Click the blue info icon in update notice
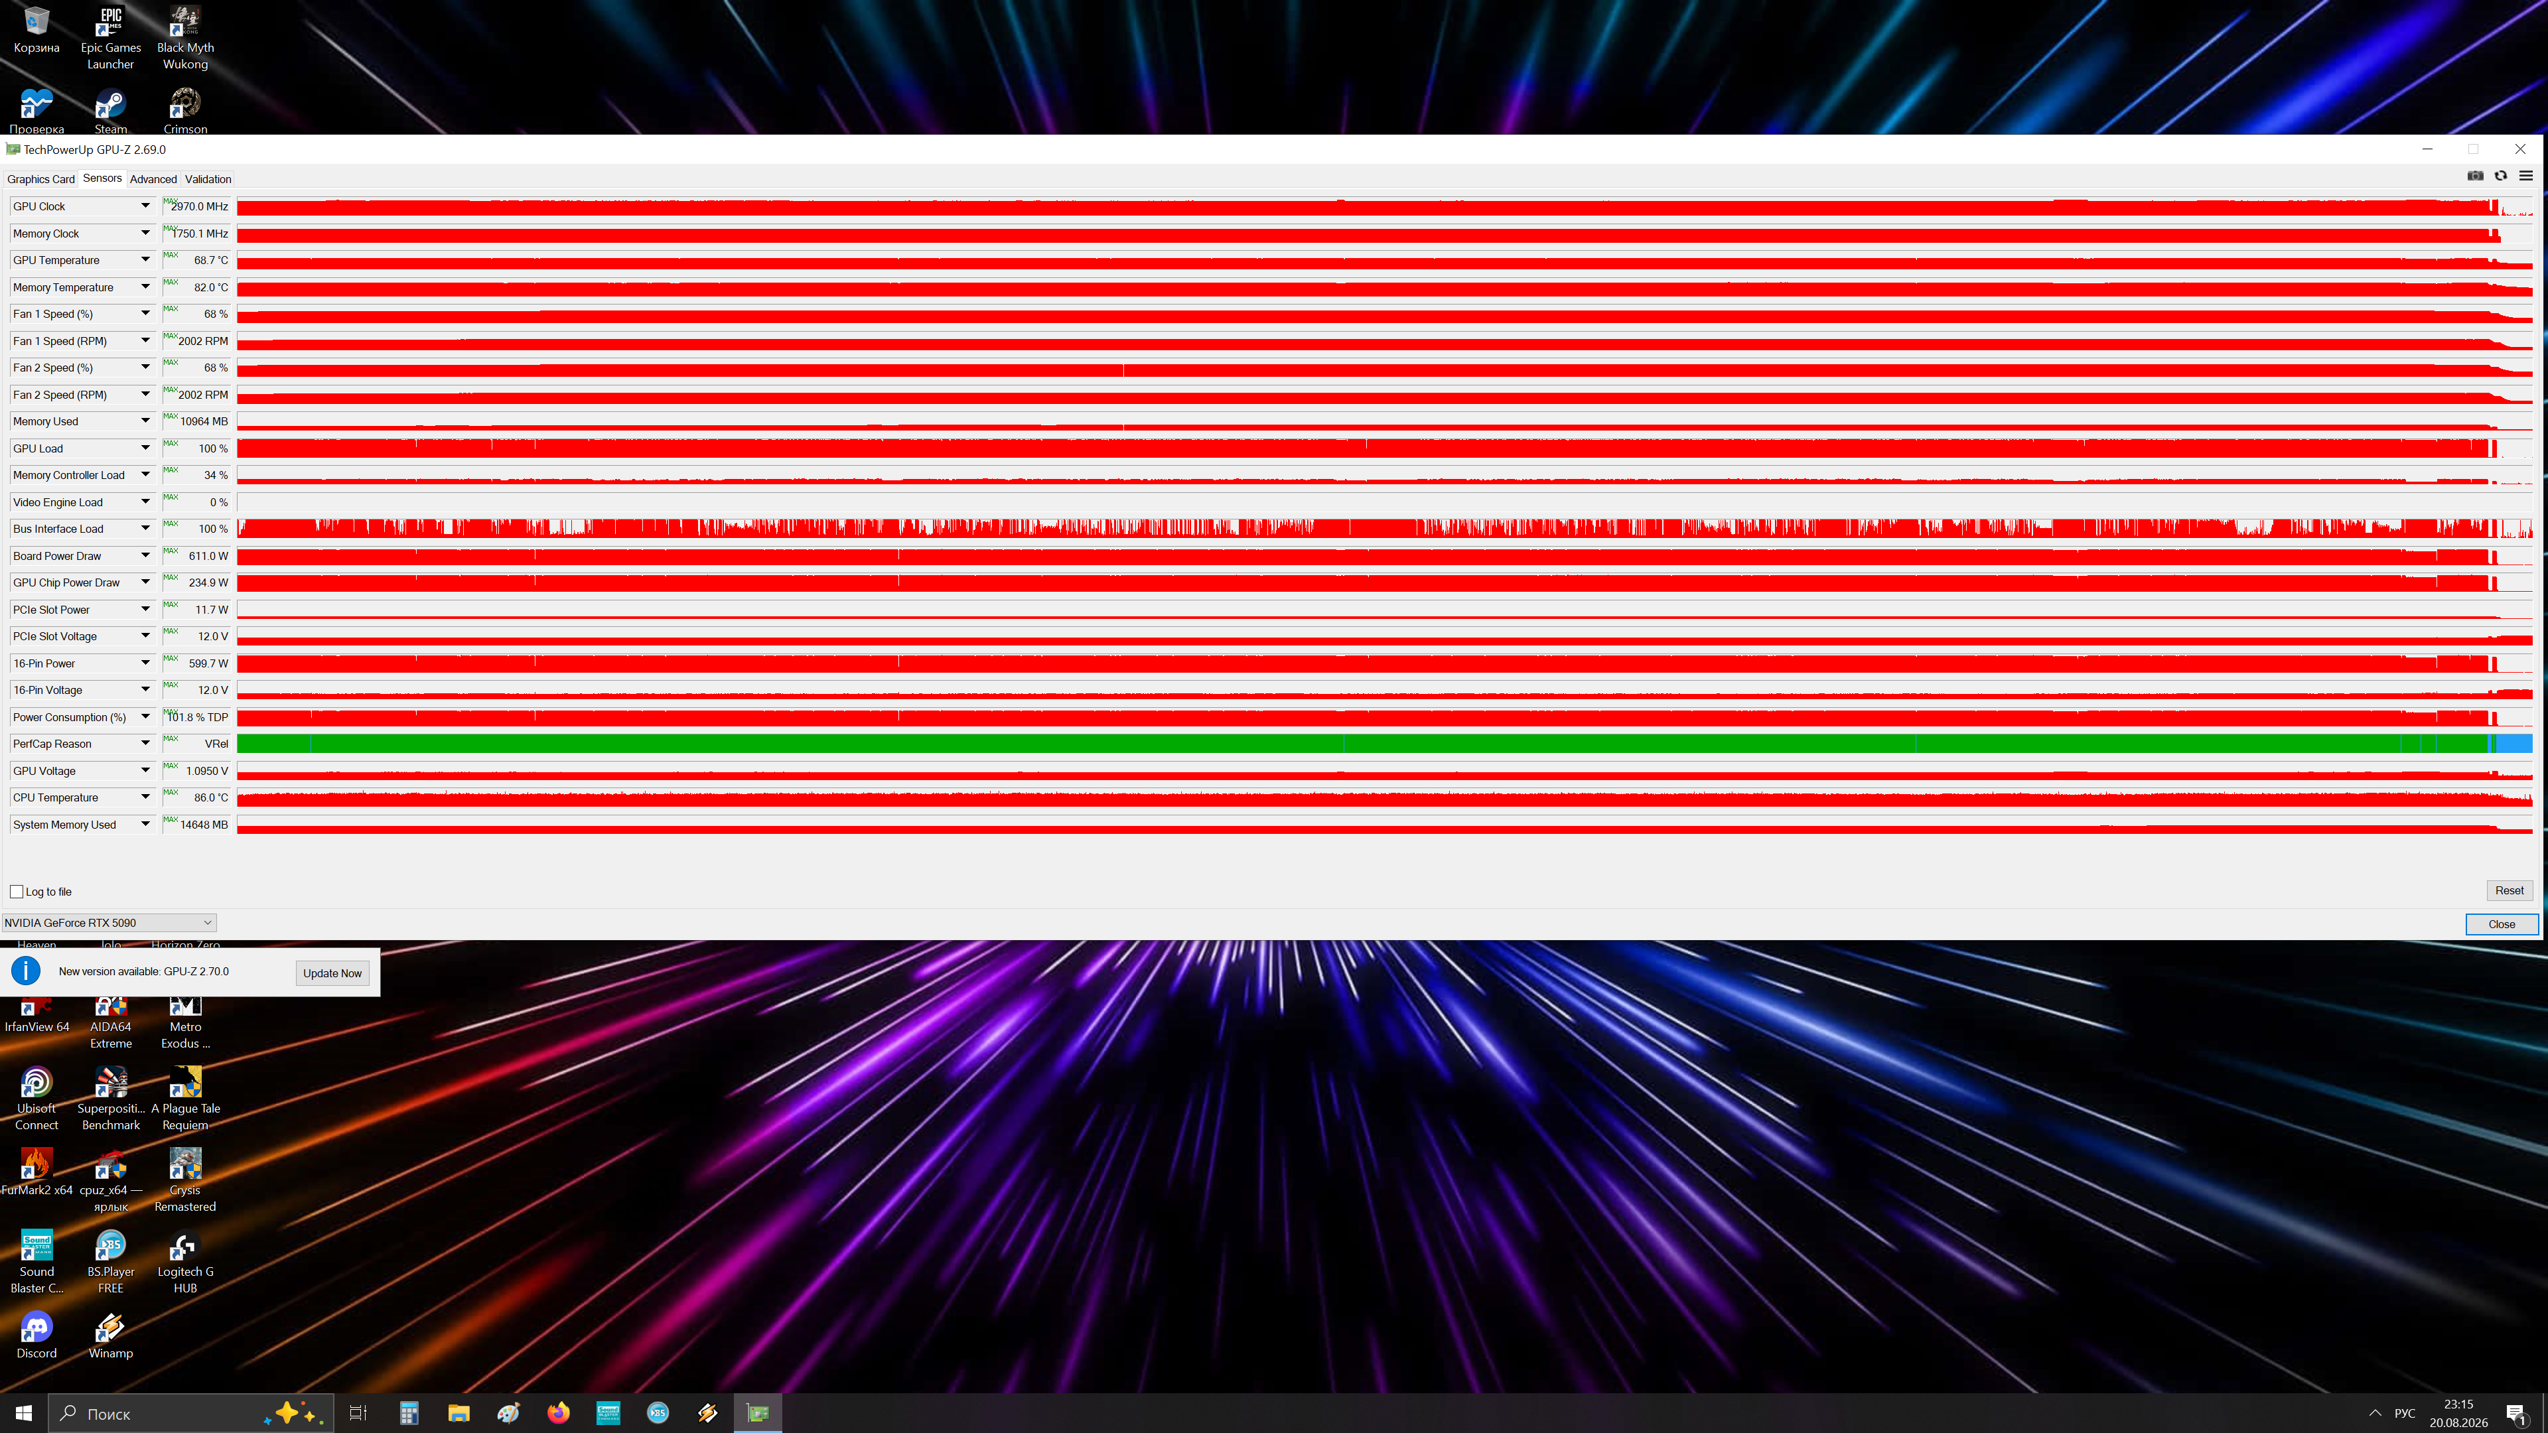This screenshot has width=2548, height=1433. tap(26, 971)
